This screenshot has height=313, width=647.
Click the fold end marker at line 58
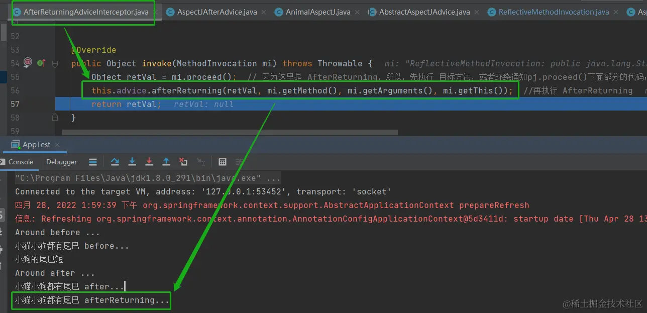pos(55,118)
